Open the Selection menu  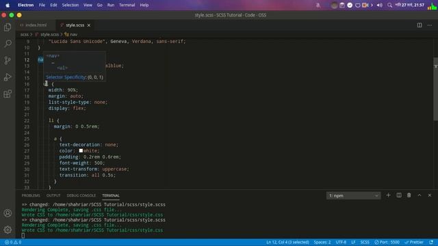[70, 5]
